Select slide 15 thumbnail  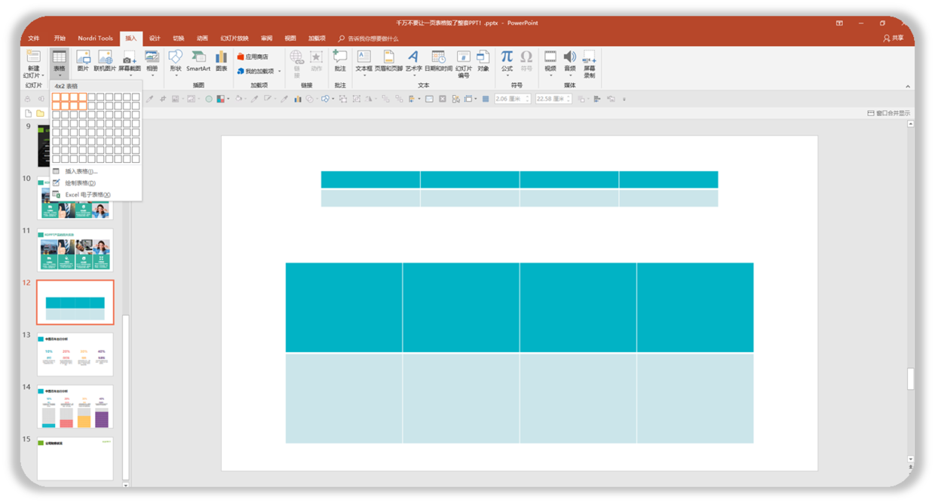75,459
